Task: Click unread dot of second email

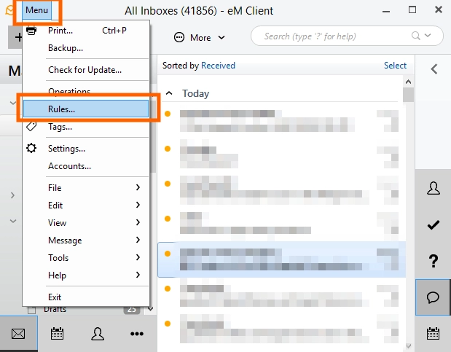Action: coord(168,149)
